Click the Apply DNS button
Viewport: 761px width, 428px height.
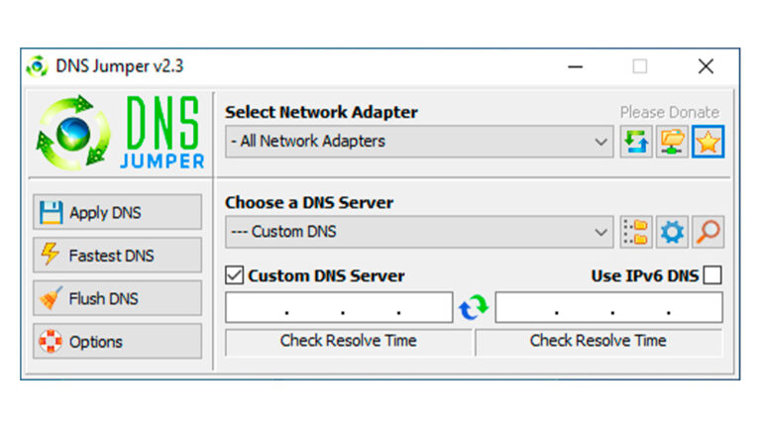tap(118, 212)
